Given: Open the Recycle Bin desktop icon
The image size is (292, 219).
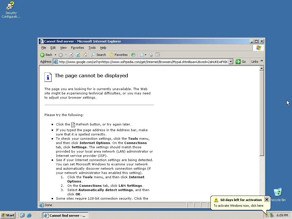Looking at the screenshot, I should 278,194.
